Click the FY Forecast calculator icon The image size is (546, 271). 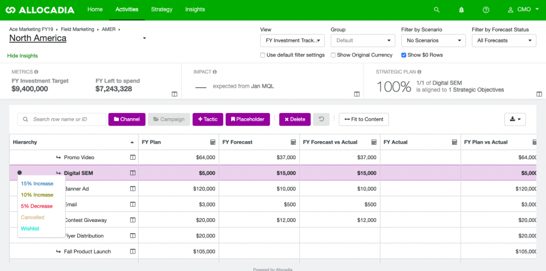point(293,142)
